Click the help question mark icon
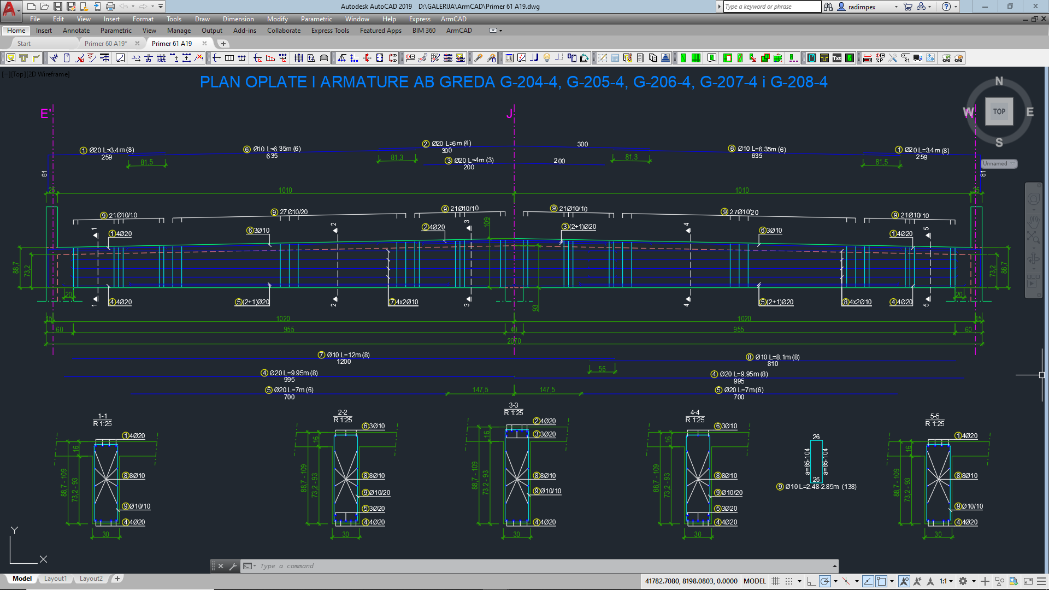 click(946, 7)
